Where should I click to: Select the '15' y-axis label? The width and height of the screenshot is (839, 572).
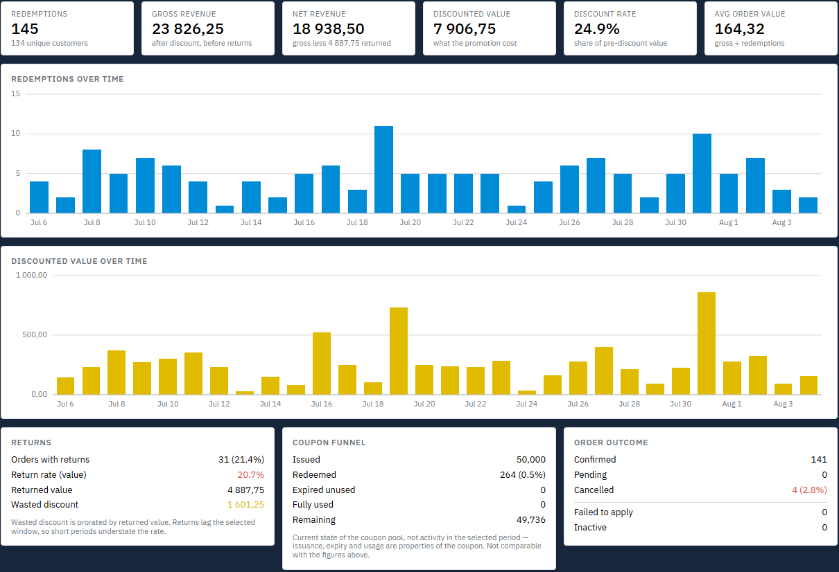(15, 93)
